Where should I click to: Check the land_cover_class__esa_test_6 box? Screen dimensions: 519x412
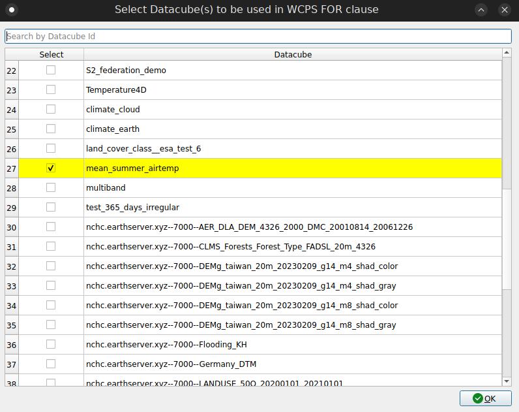(51, 148)
